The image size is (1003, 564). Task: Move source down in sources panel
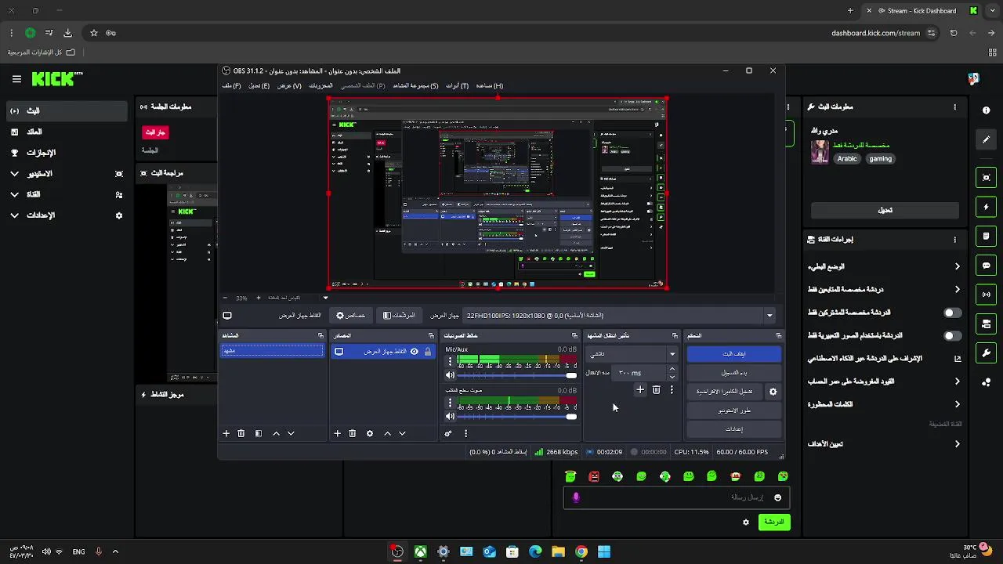tap(402, 433)
